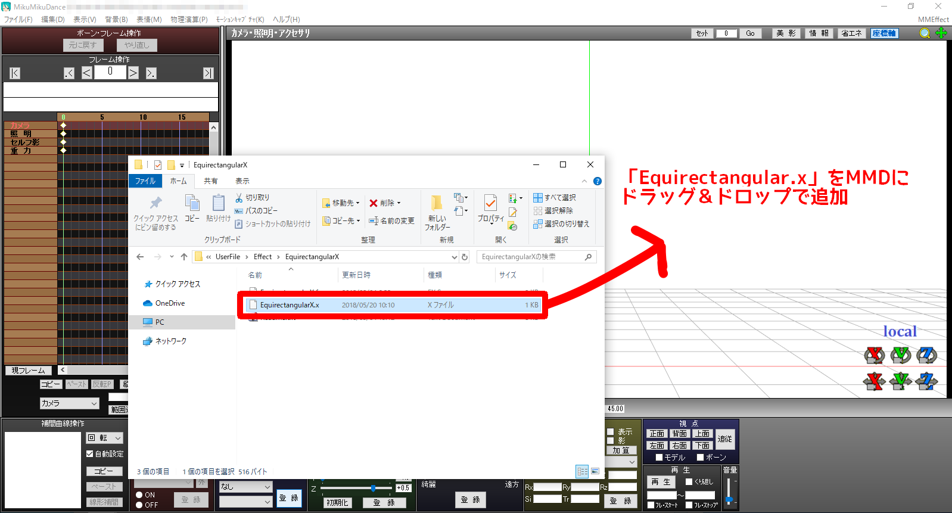
Task: Toggle the 自動設定 checkbox
Action: 90,454
